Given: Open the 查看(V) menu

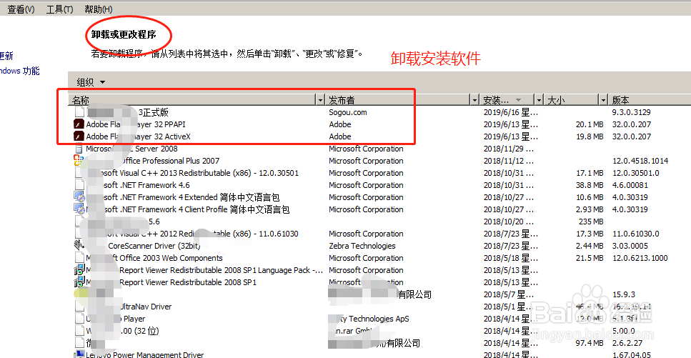Looking at the screenshot, I should [x=21, y=9].
